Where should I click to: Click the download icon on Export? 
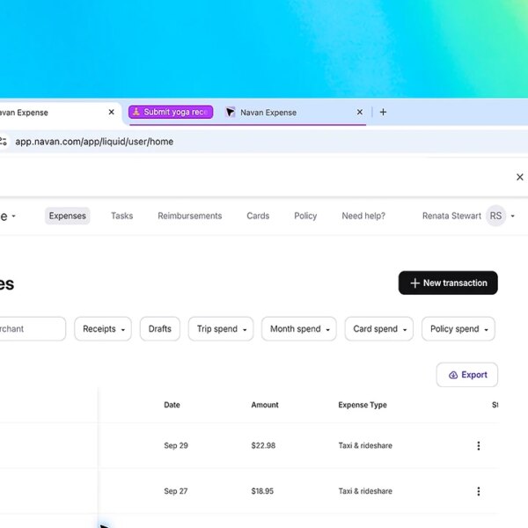tap(453, 375)
